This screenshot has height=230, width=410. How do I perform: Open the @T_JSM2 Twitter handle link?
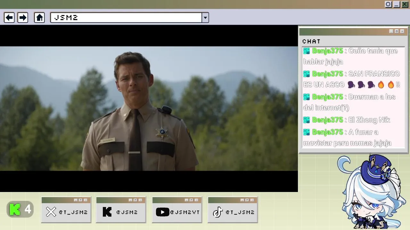tap(73, 212)
